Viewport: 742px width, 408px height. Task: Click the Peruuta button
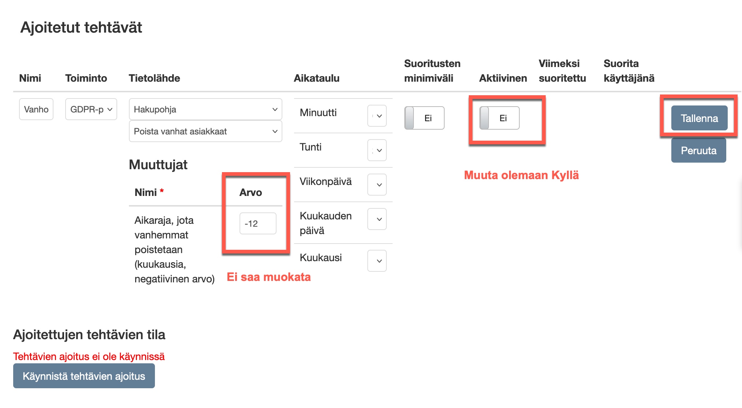698,150
